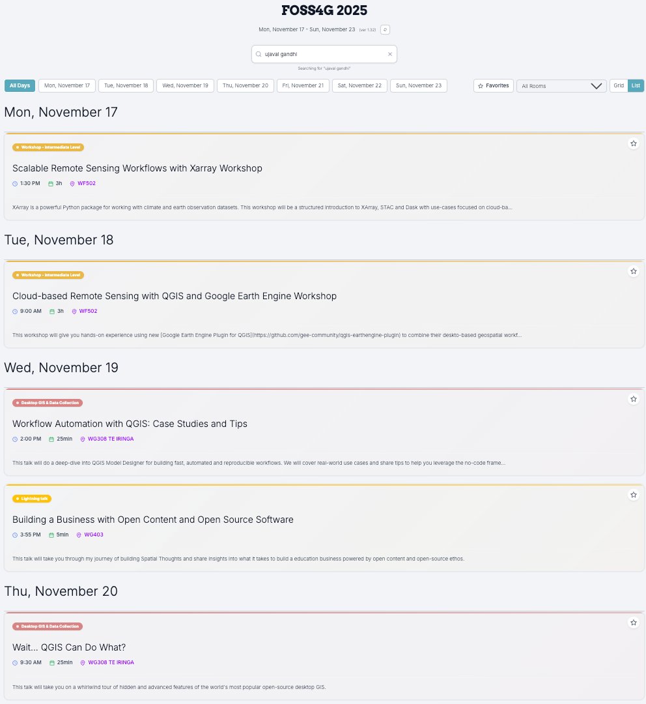The width and height of the screenshot is (646, 704).
Task: Click the Xarray description starting 'XArray is a powerful'
Action: pyautogui.click(x=262, y=207)
